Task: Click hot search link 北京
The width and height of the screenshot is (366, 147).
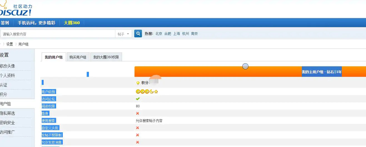Action: click(x=159, y=34)
